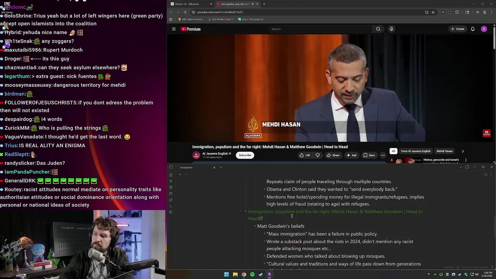496x279 pixels.
Task: Open options for the History, genocide video
Action: click(x=466, y=160)
